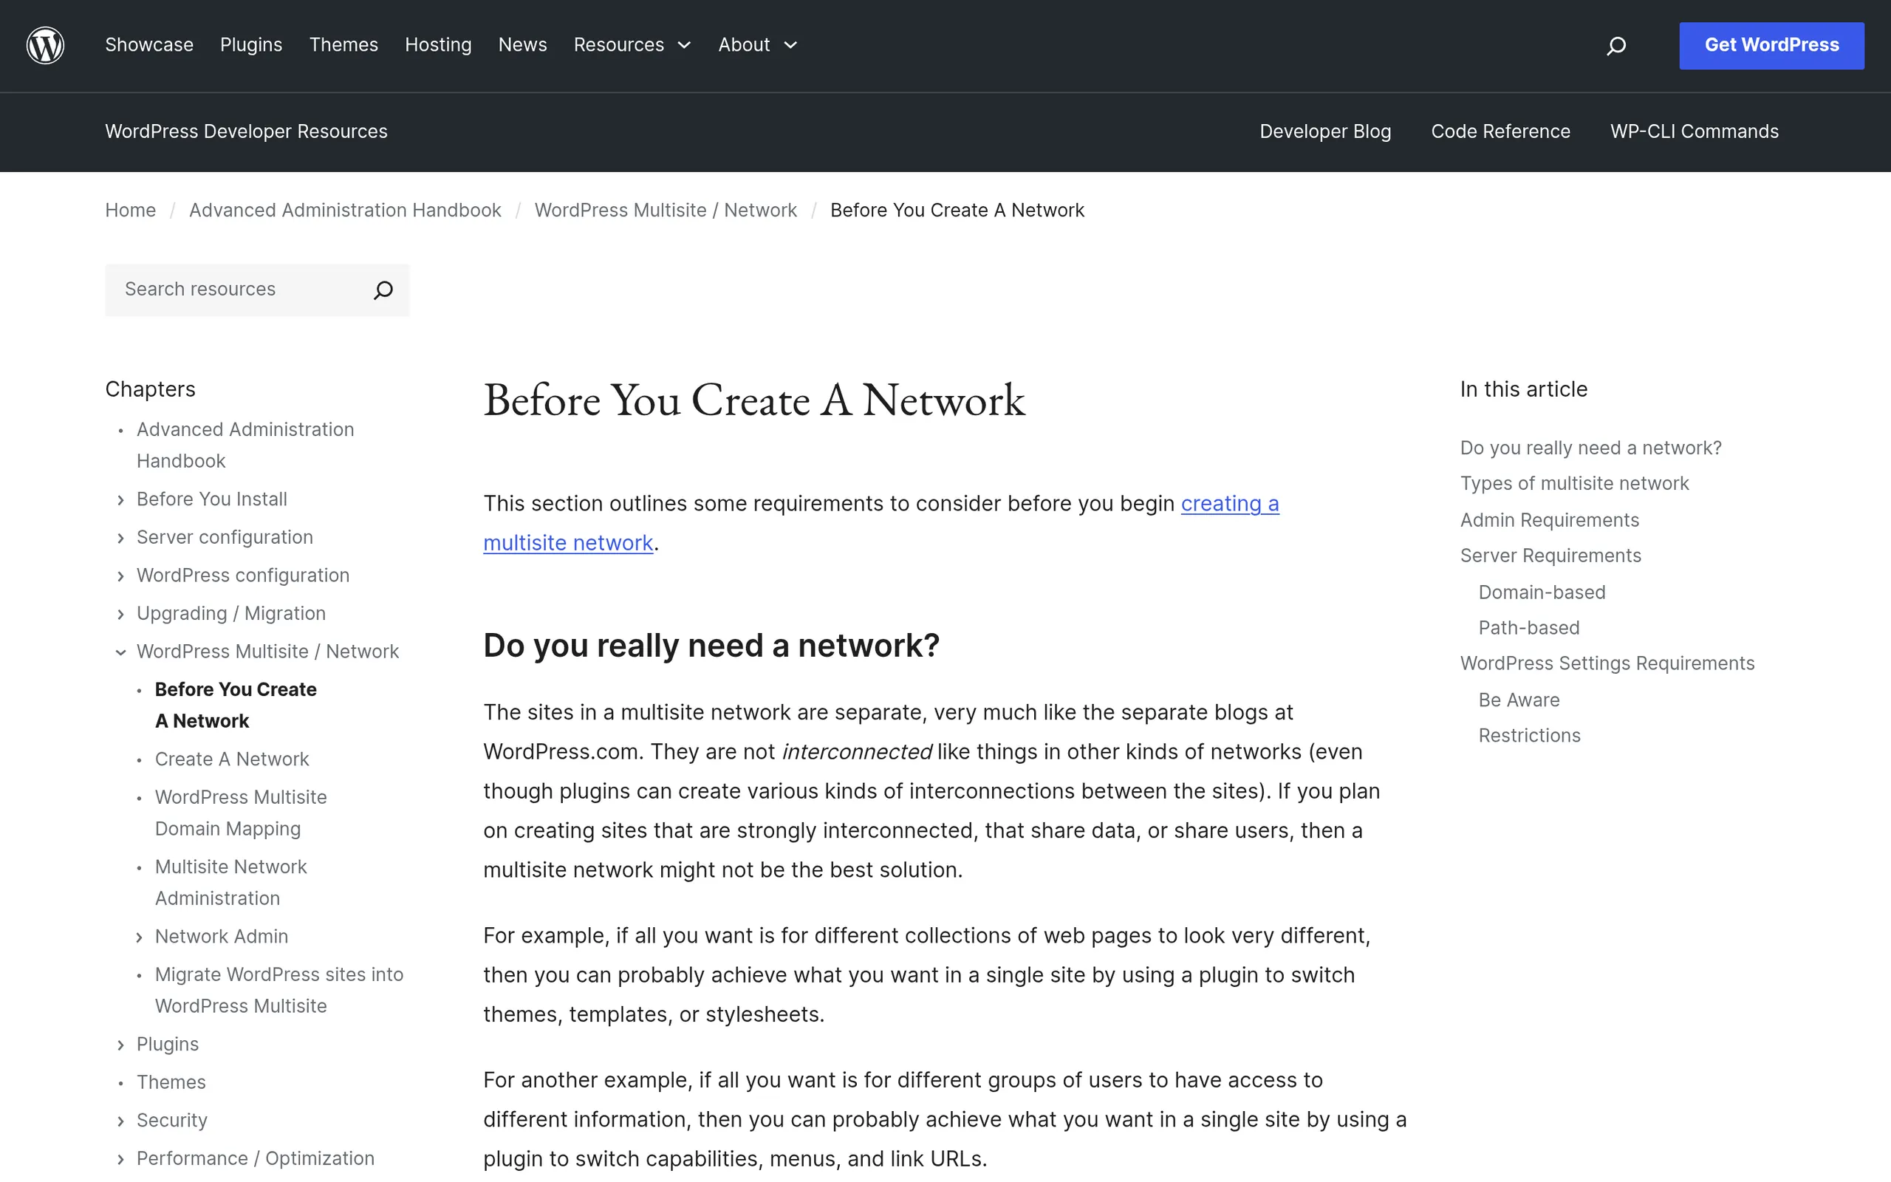Open the WP-CLI Commands link
Screen dimensions: 1891x1182
[1694, 131]
